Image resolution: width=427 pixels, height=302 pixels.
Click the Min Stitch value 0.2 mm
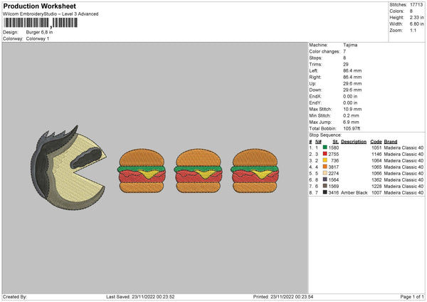coord(351,115)
